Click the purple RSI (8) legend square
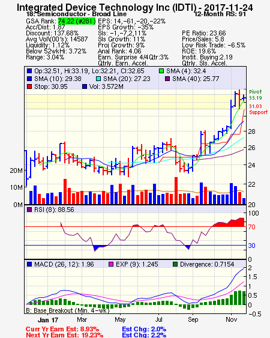The width and height of the screenshot is (270, 338). tap(29, 210)
